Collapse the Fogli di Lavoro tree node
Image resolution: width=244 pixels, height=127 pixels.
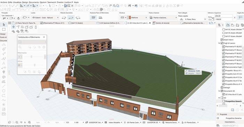tap(219, 43)
